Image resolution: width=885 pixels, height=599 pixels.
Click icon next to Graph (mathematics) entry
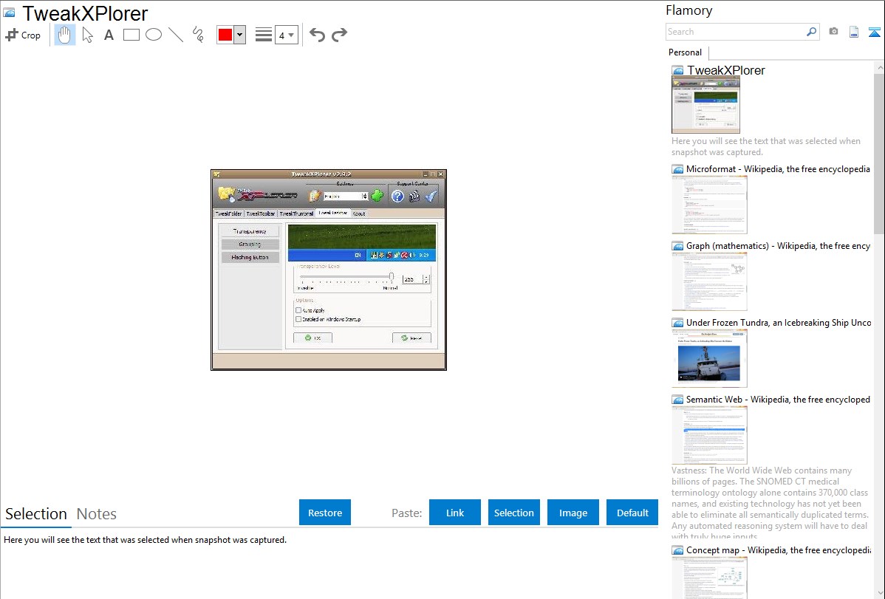pos(677,246)
